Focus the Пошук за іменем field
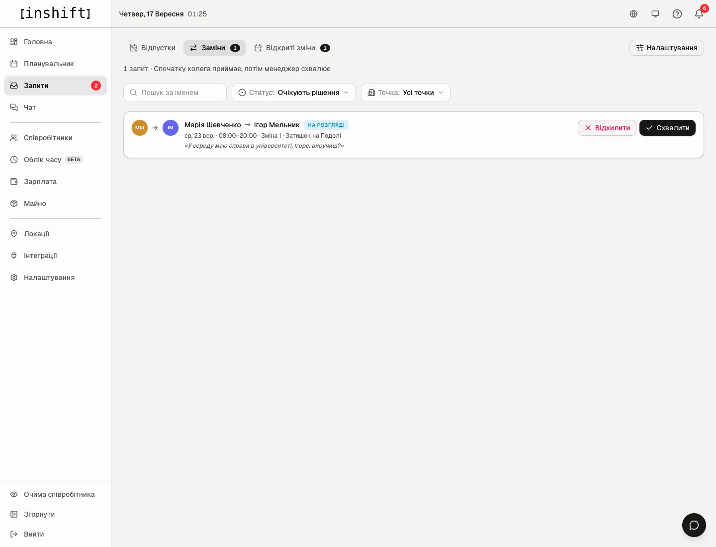The image size is (716, 547). click(175, 92)
